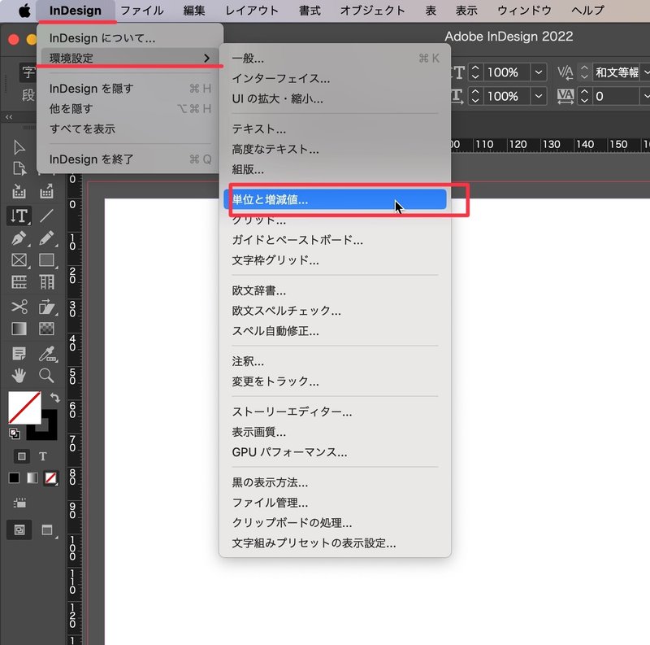The height and width of the screenshot is (645, 650).
Task: Show paragraph formatting controls (段)
Action: (x=28, y=95)
